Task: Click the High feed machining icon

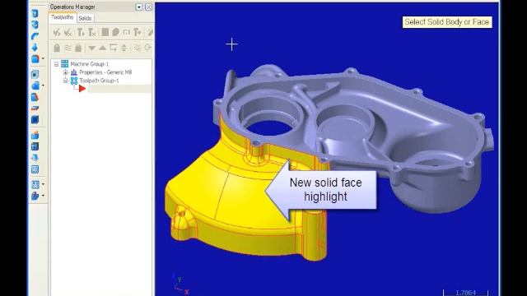Action: 138,32
